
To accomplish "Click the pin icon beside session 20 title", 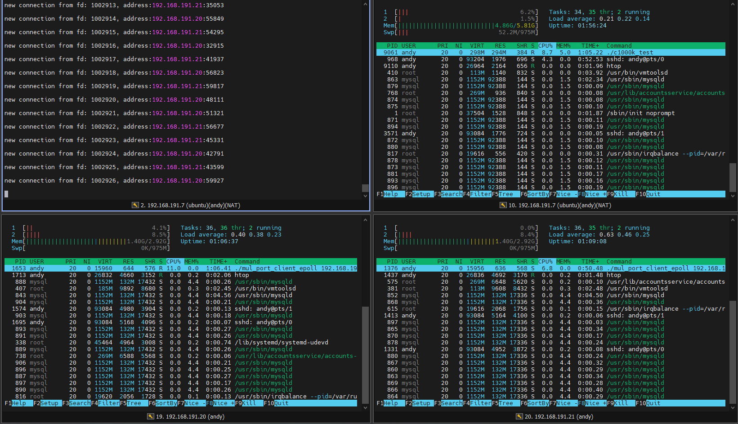I will 519,416.
